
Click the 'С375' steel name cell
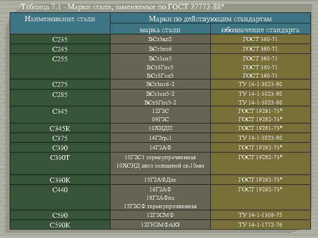click(60, 138)
